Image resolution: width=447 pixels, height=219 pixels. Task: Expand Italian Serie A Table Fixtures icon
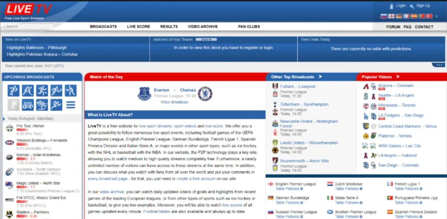coord(361,203)
